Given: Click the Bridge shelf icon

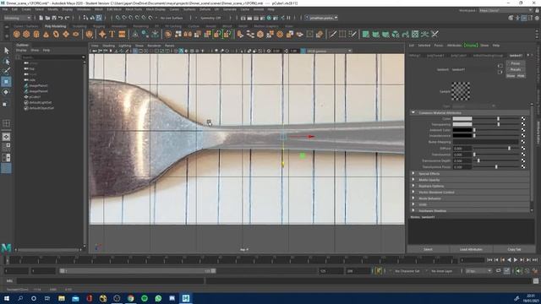Looking at the screenshot, I should click(250, 34).
